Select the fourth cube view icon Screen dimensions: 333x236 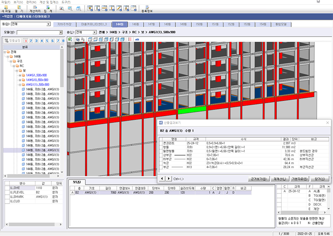pos(106,39)
